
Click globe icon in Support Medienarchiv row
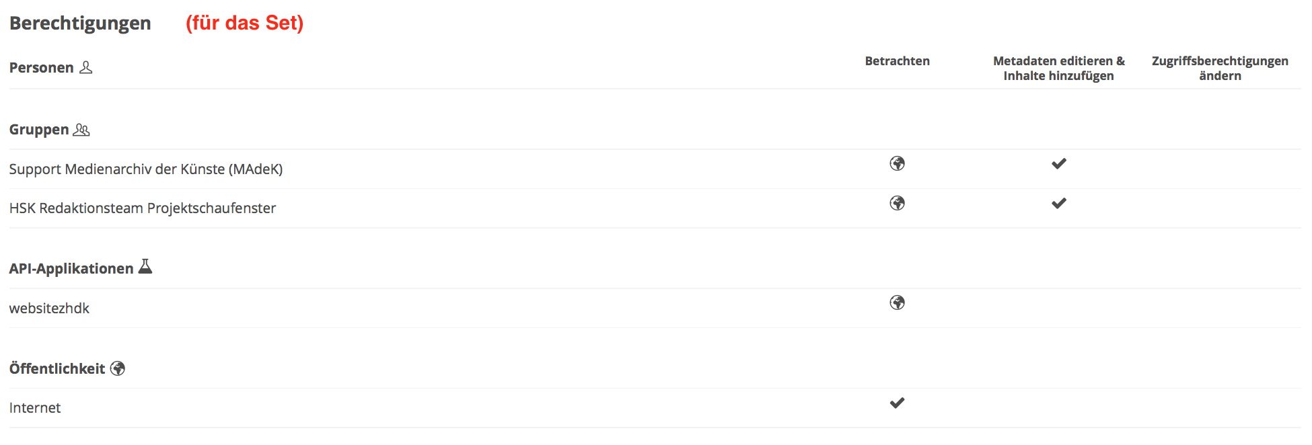point(897,163)
